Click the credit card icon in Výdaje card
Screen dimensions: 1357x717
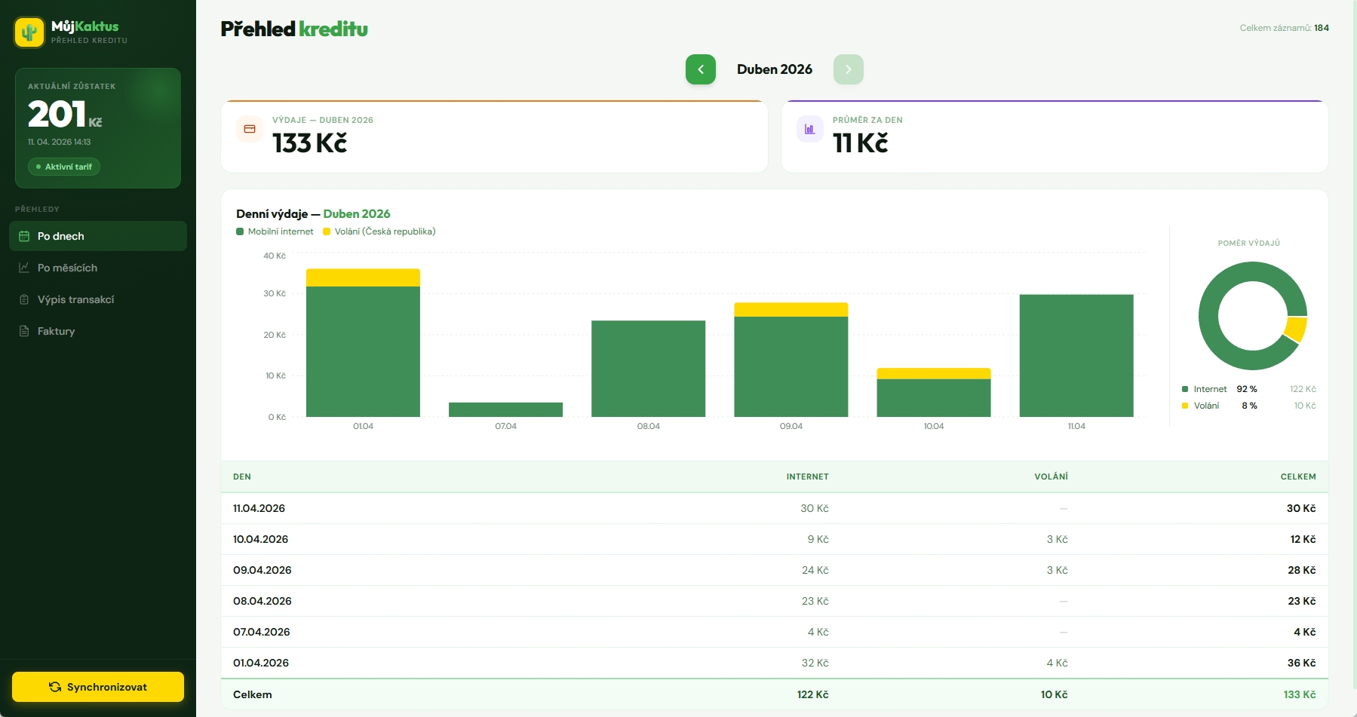[x=250, y=129]
